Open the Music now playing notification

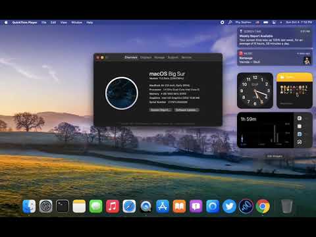pyautogui.click(x=275, y=58)
